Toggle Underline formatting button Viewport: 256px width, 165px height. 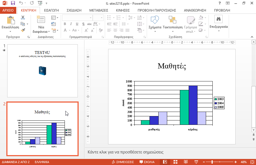click(77, 24)
